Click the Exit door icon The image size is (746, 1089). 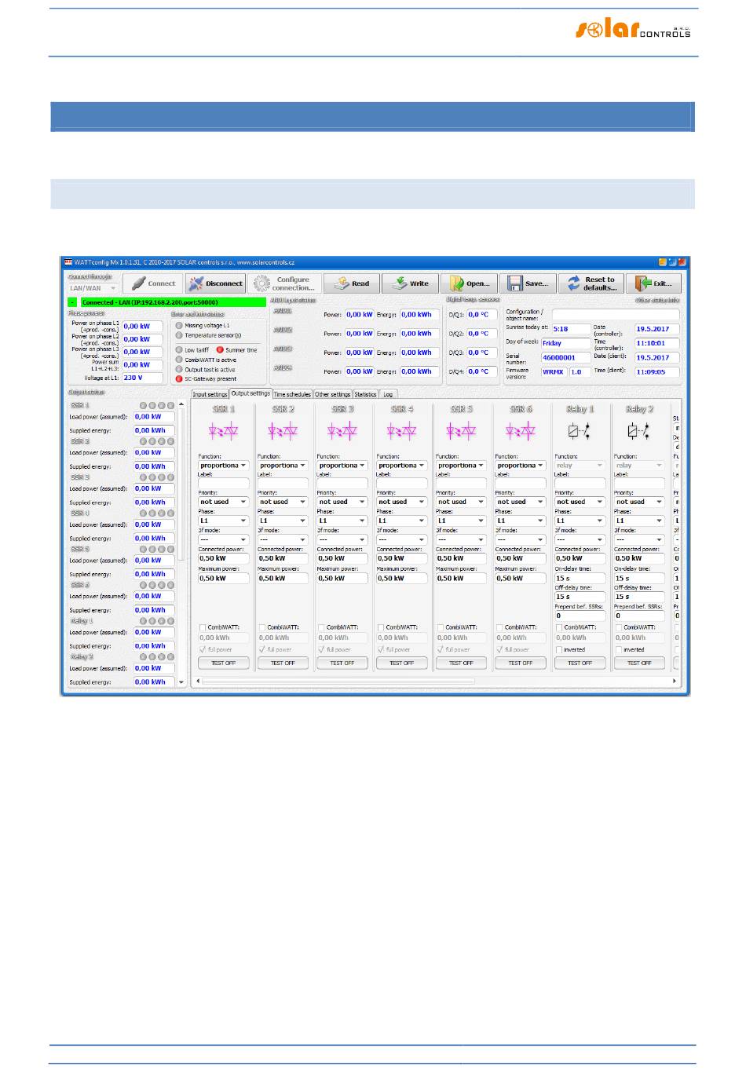point(644,283)
